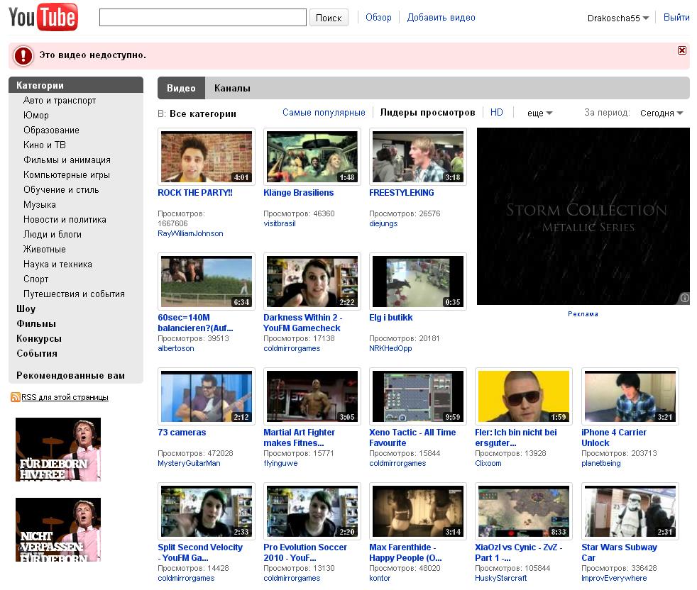Click the Добавить видео link

(441, 18)
